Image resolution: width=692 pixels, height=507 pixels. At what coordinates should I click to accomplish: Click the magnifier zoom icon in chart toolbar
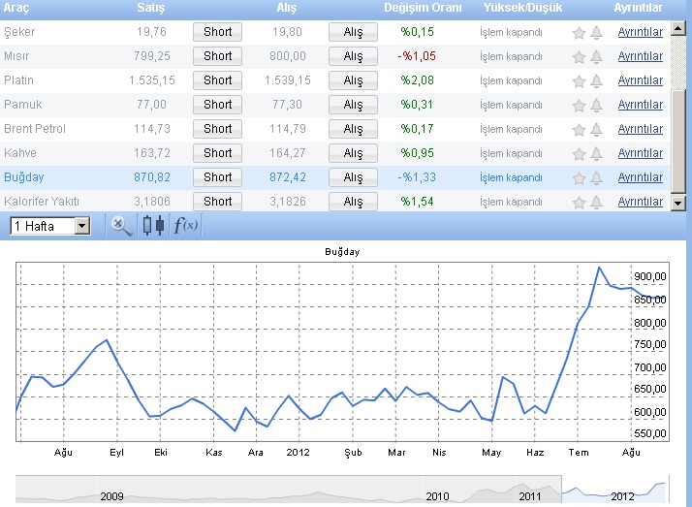click(121, 226)
